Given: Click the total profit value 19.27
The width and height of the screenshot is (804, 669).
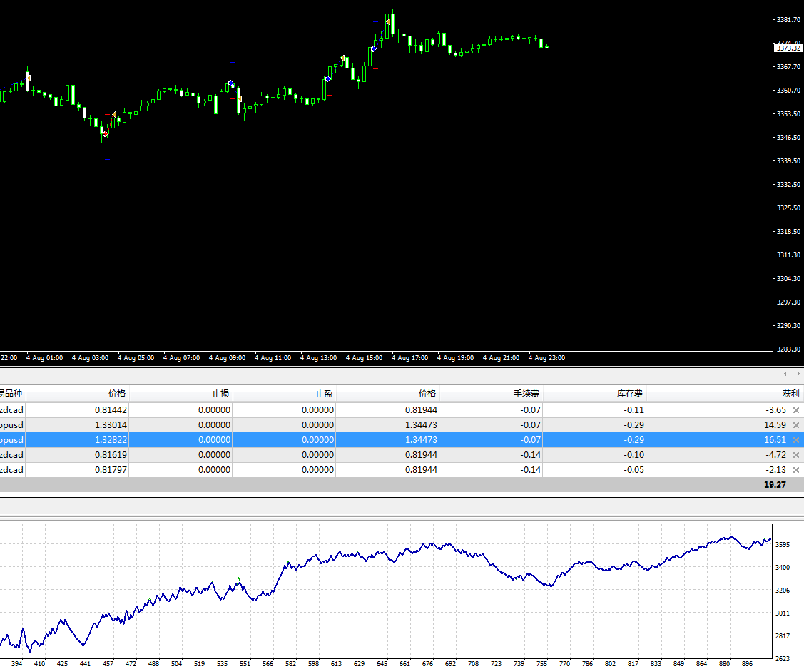Looking at the screenshot, I should 775,484.
